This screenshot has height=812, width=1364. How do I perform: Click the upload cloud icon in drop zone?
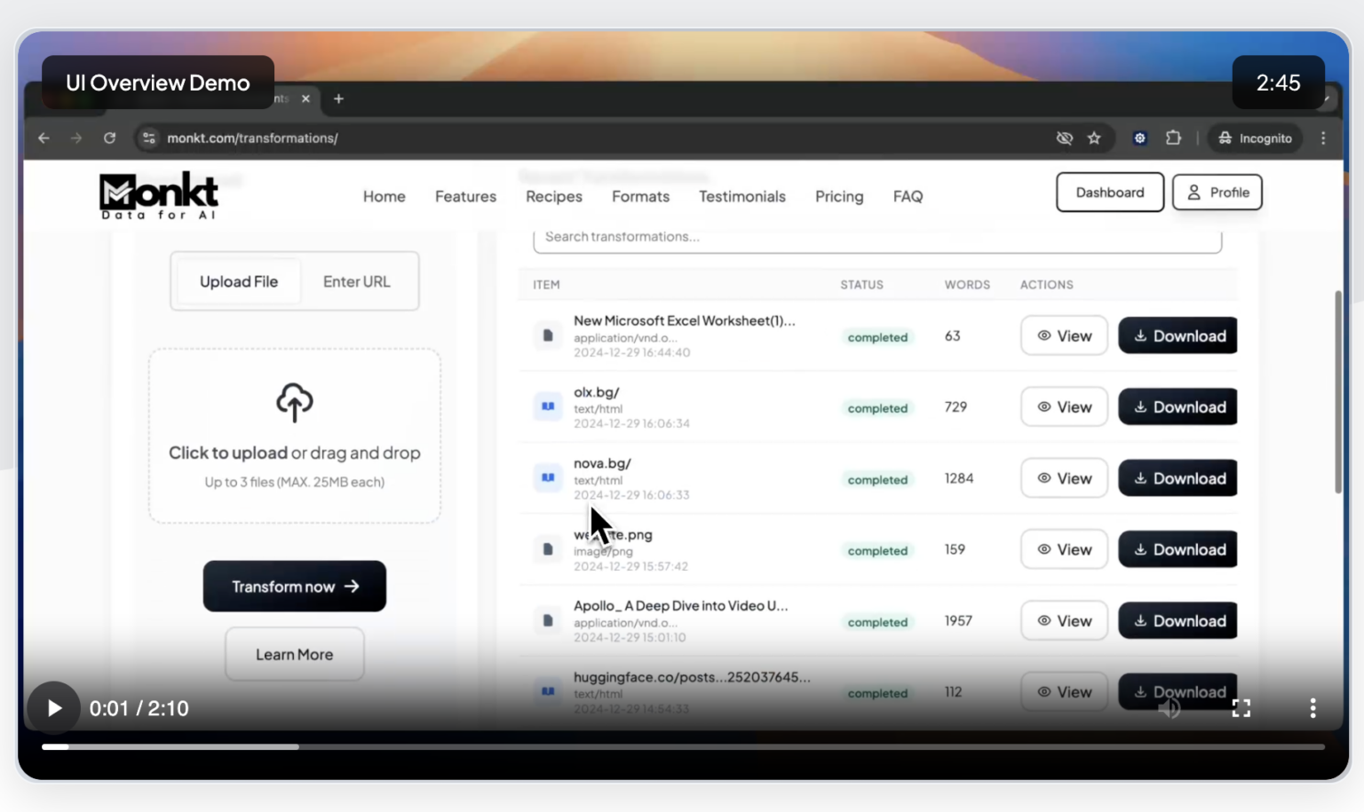294,403
